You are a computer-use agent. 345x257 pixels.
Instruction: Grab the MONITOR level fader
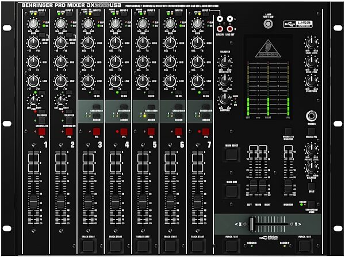[288, 186]
